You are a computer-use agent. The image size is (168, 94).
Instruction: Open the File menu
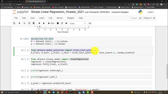(16, 18)
